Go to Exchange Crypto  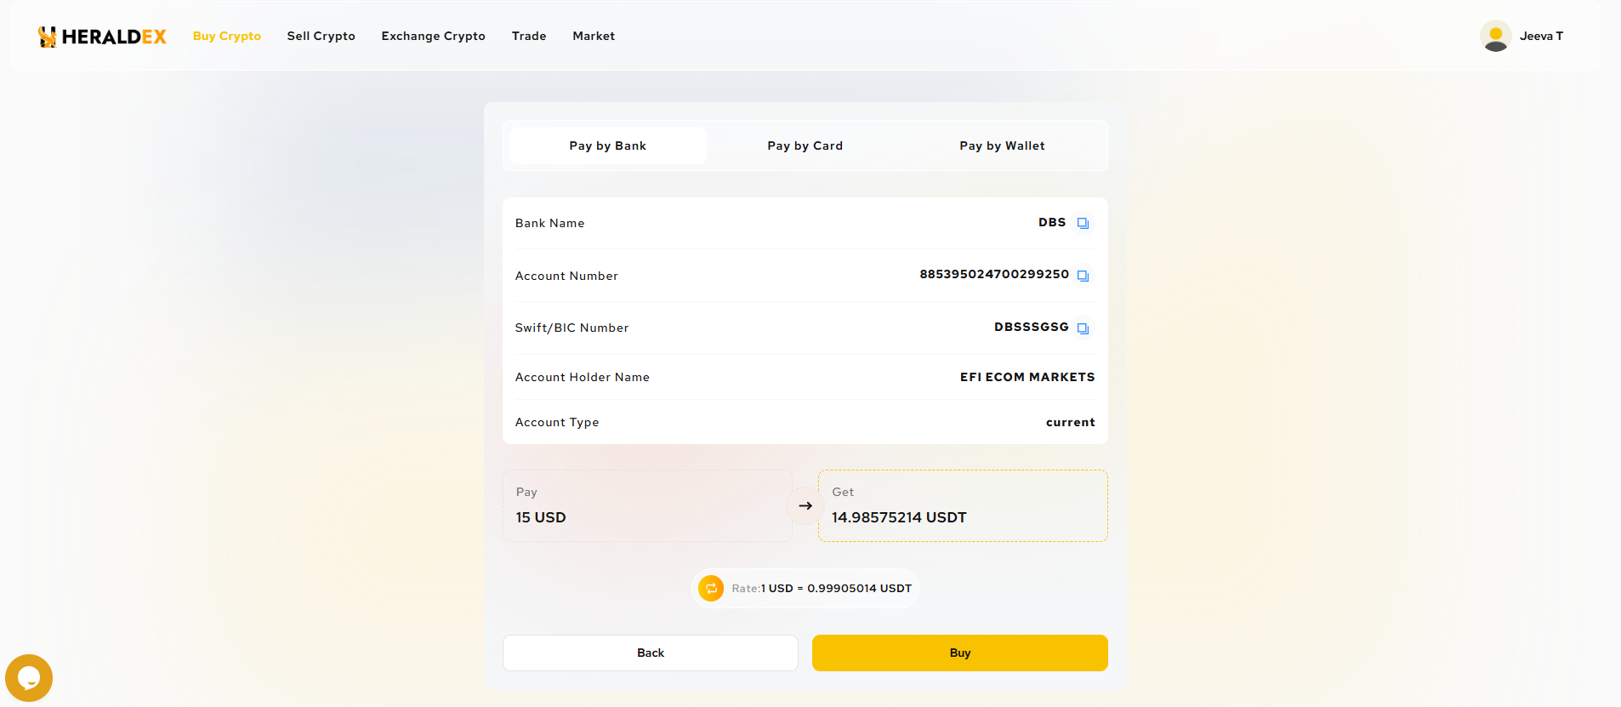tap(433, 36)
